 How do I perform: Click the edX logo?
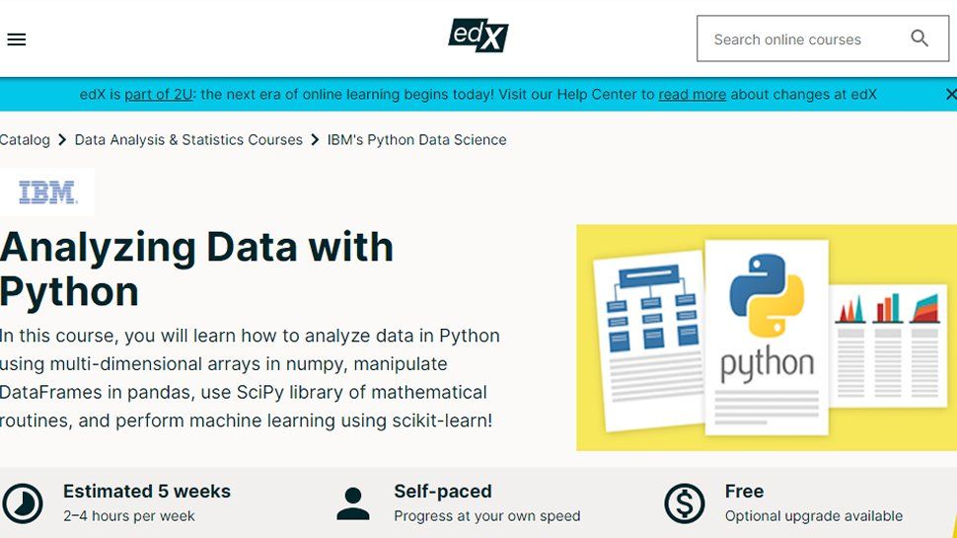click(478, 37)
